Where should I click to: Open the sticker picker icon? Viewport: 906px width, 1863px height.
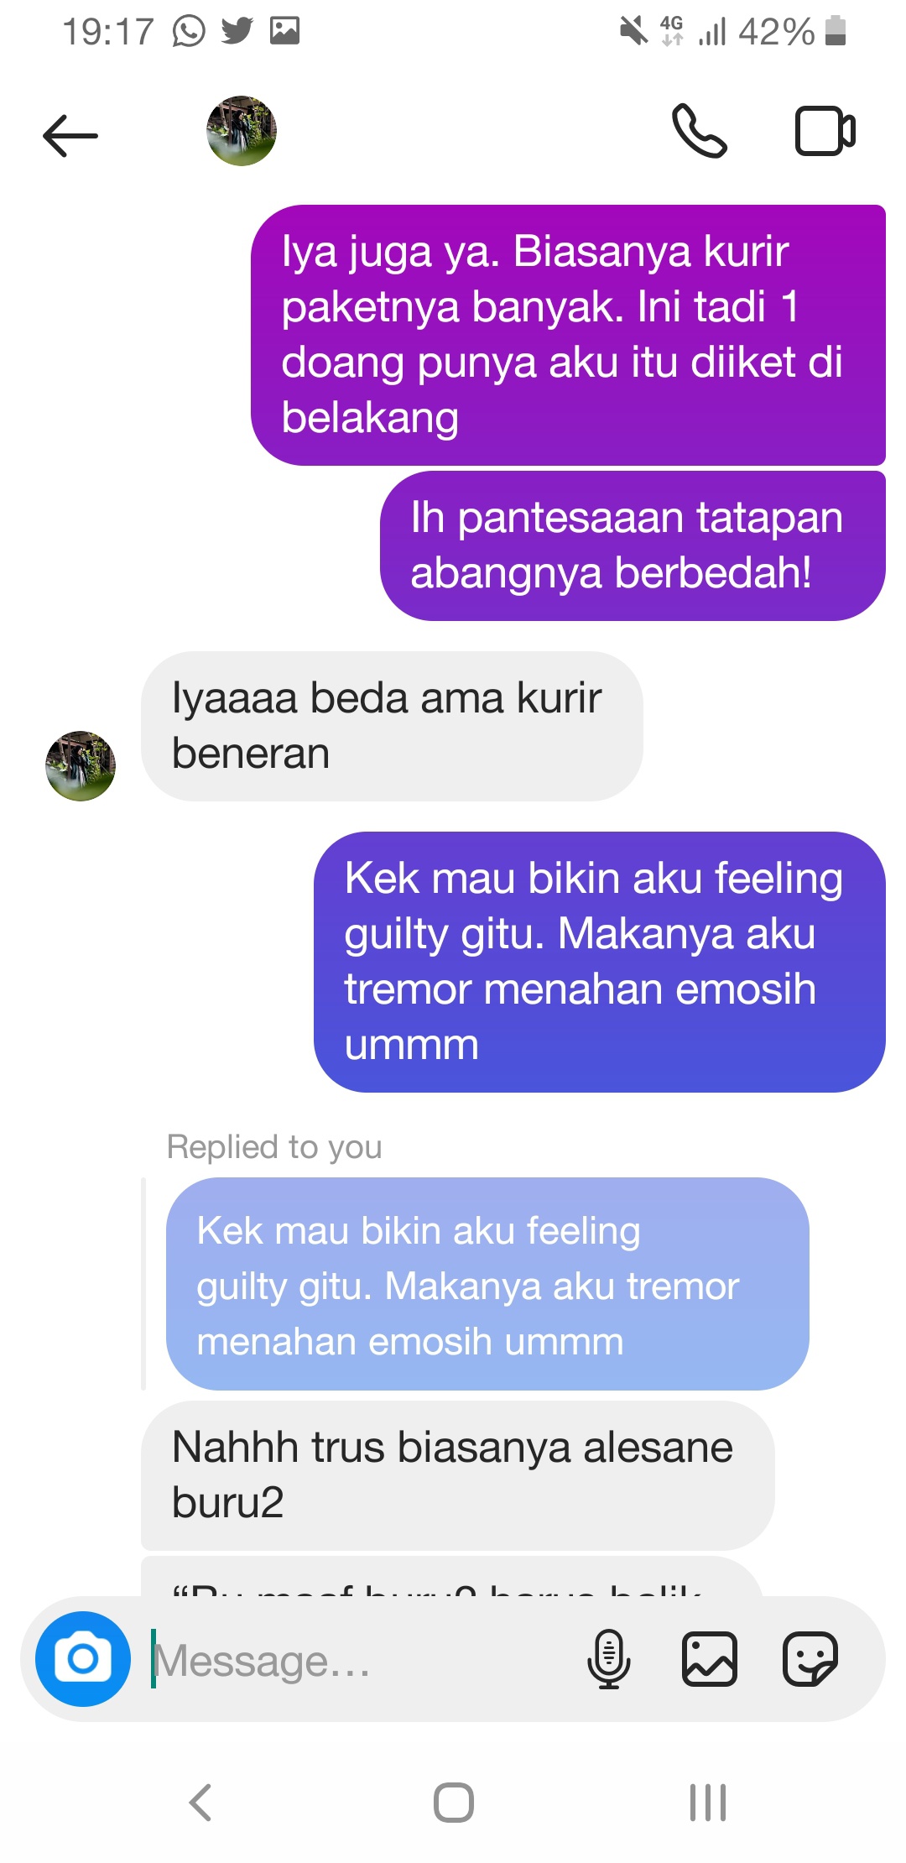pos(810,1659)
